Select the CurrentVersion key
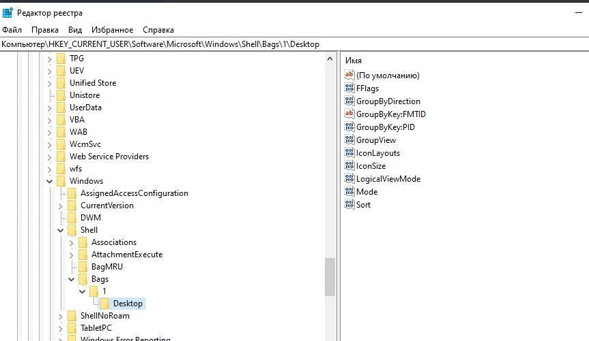The width and height of the screenshot is (589, 341). (x=106, y=206)
